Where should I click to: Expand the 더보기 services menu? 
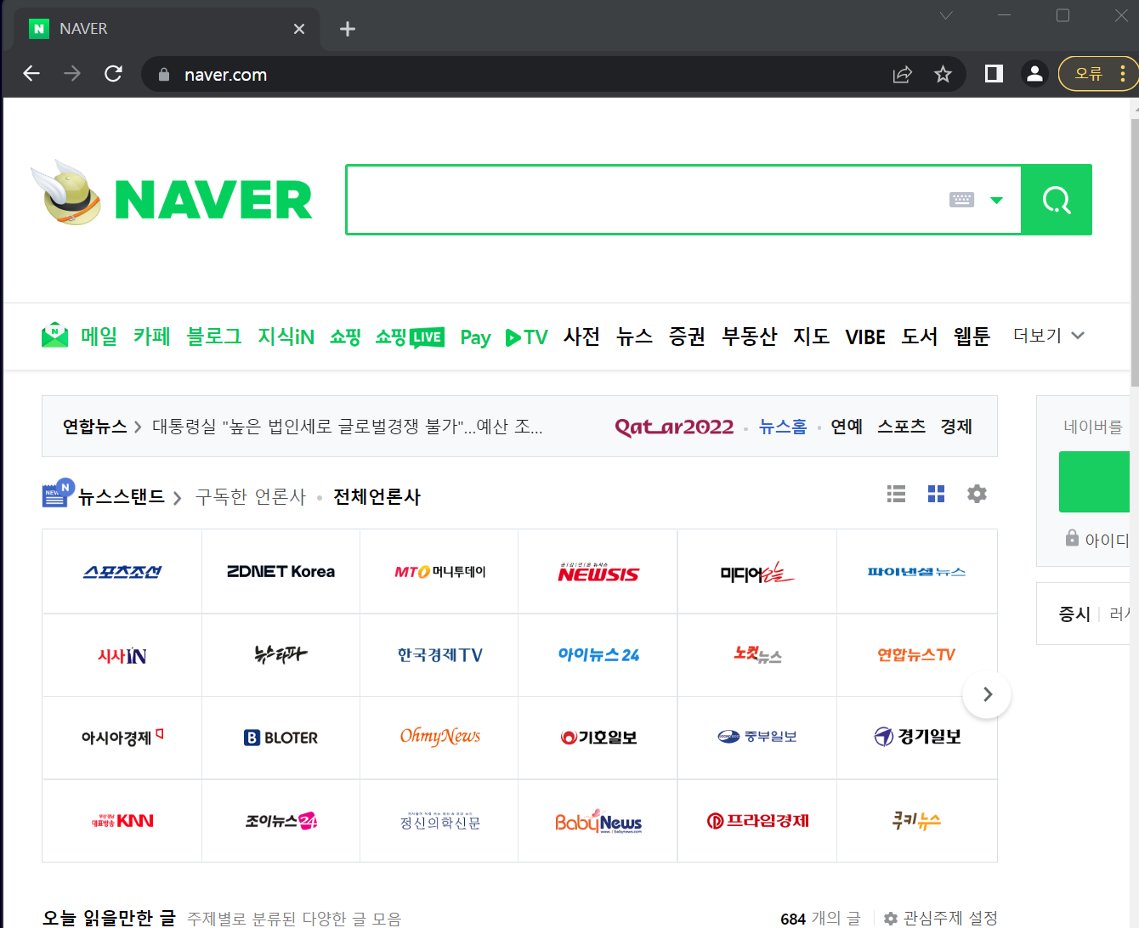(1049, 336)
